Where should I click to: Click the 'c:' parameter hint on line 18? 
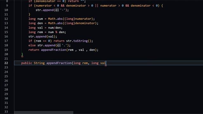59,45
